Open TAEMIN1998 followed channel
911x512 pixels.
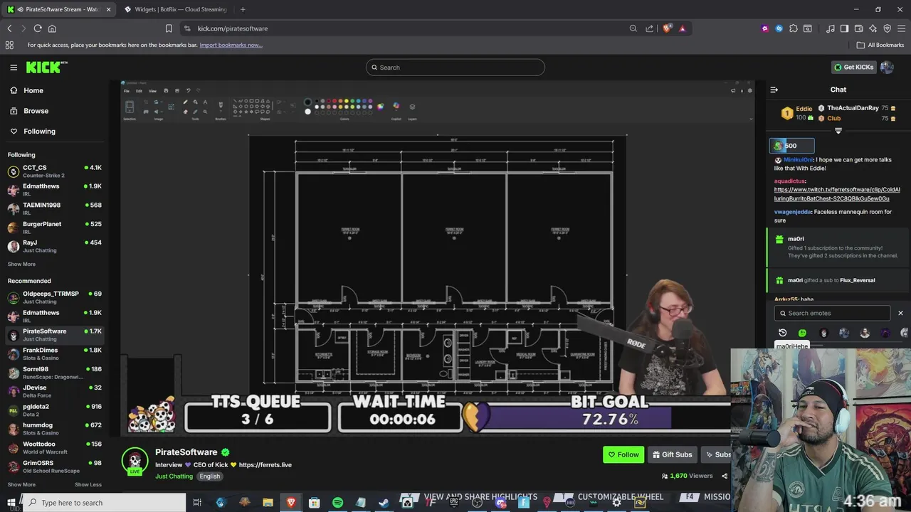pyautogui.click(x=55, y=208)
